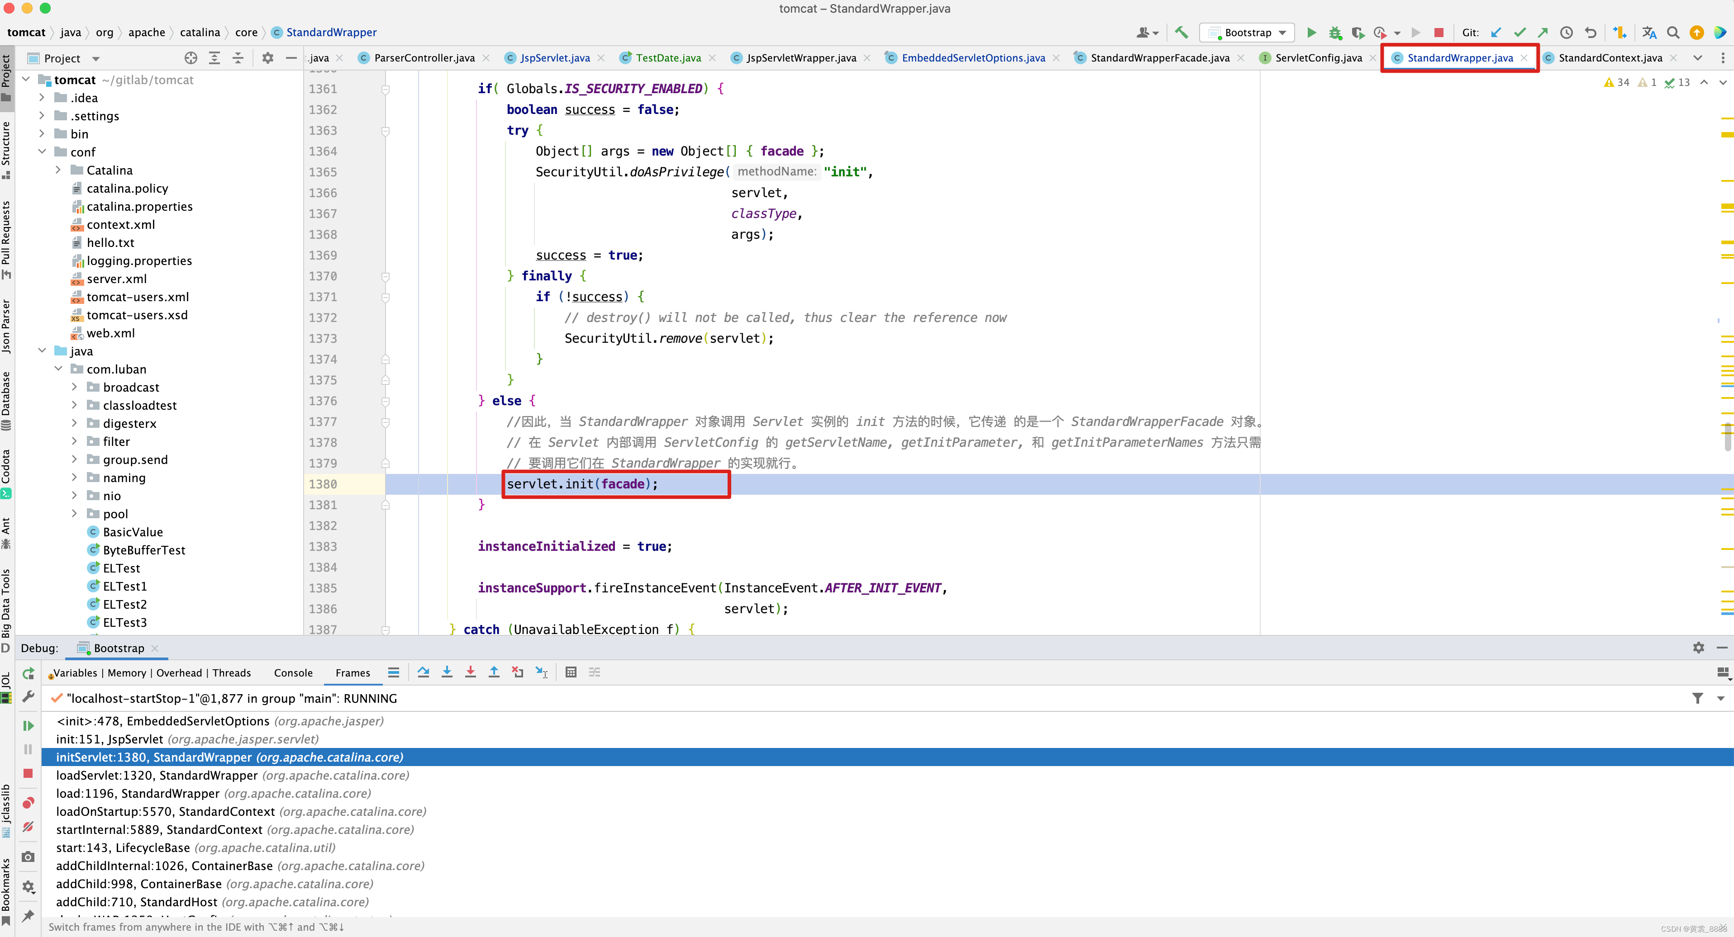This screenshot has width=1734, height=937.
Task: Toggle the pin tab icon in Debug panel
Action: (x=28, y=915)
